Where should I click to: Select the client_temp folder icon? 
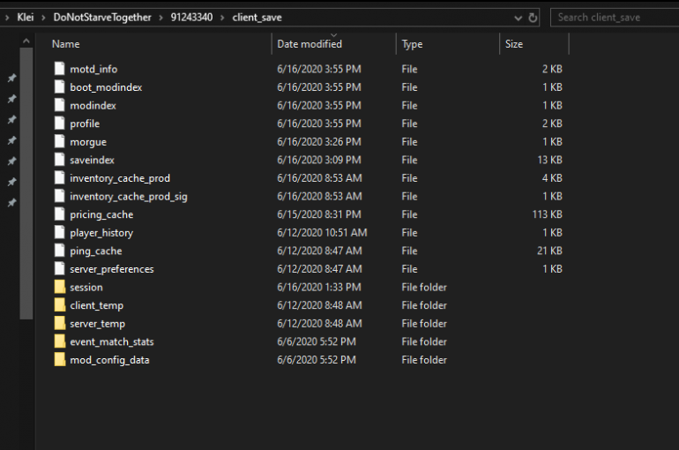click(x=59, y=305)
